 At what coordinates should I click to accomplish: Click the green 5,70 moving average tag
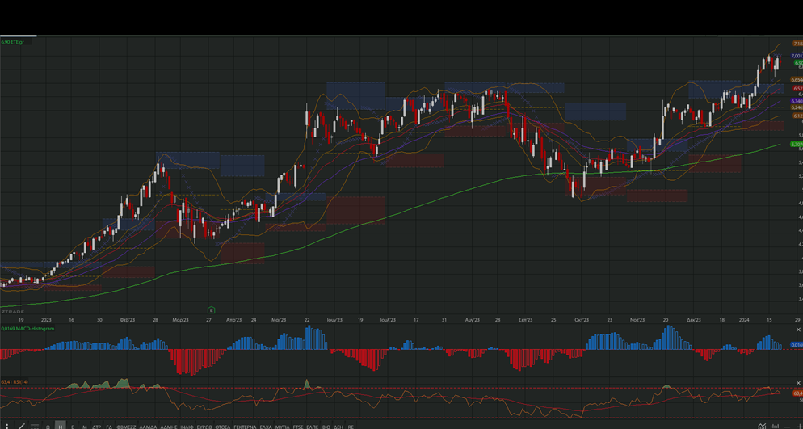[797, 145]
